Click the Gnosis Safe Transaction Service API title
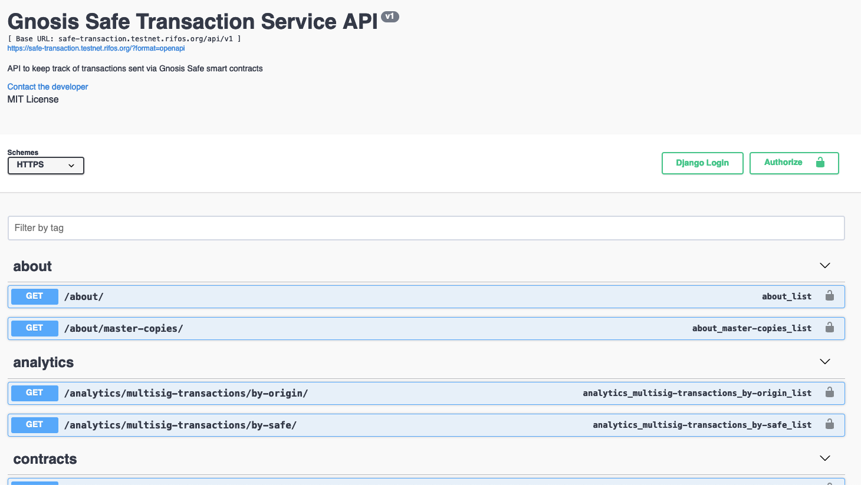Image resolution: width=861 pixels, height=485 pixels. (192, 21)
